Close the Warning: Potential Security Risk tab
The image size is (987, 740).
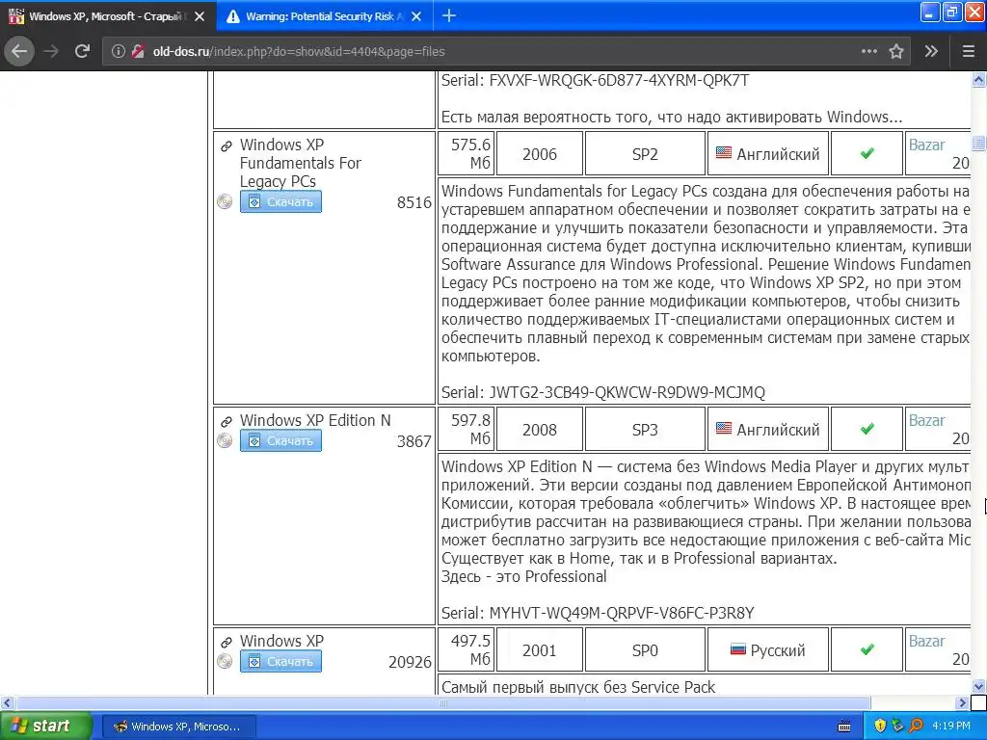(x=416, y=16)
